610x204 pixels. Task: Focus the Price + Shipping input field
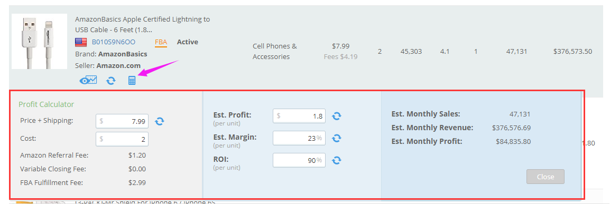122,121
